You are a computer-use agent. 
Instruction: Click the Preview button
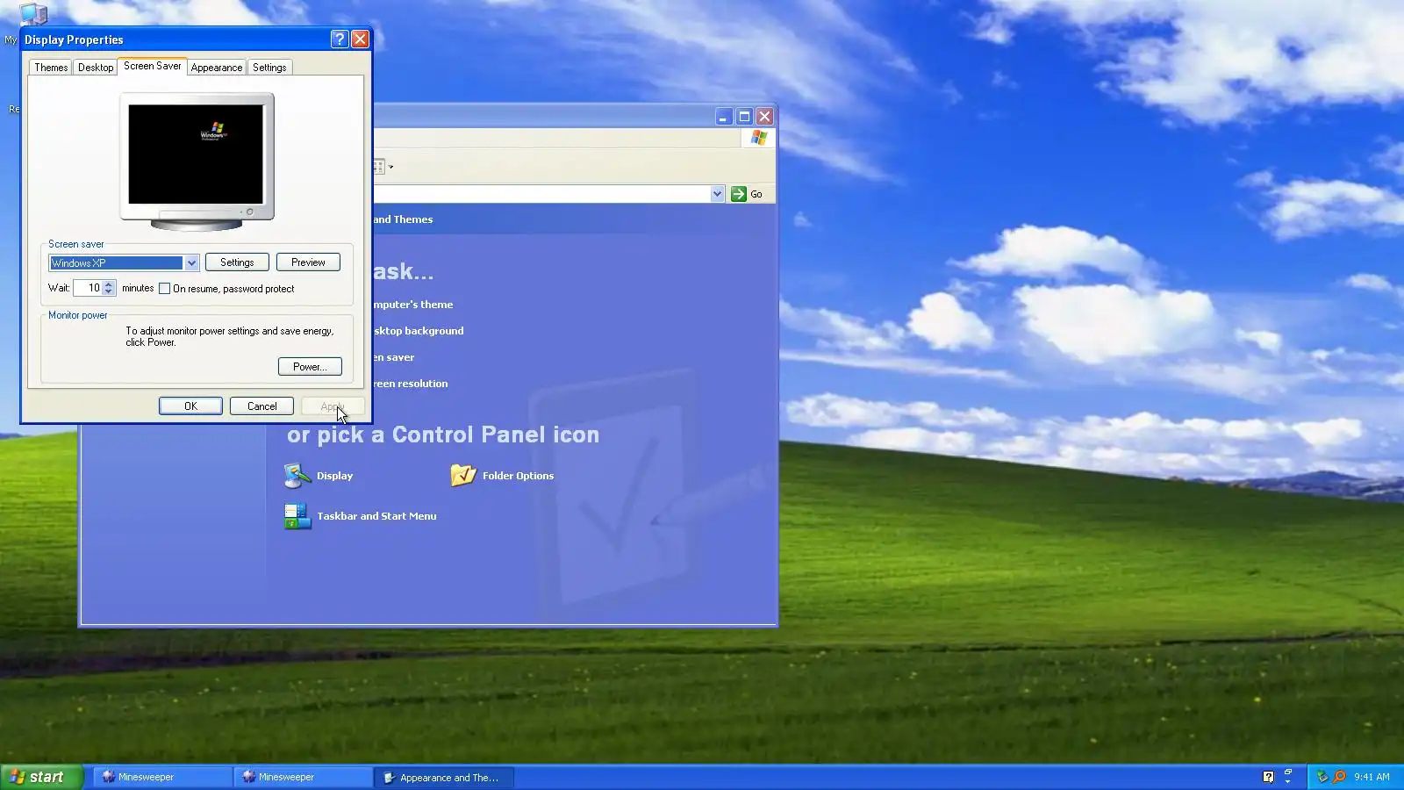pyautogui.click(x=308, y=262)
